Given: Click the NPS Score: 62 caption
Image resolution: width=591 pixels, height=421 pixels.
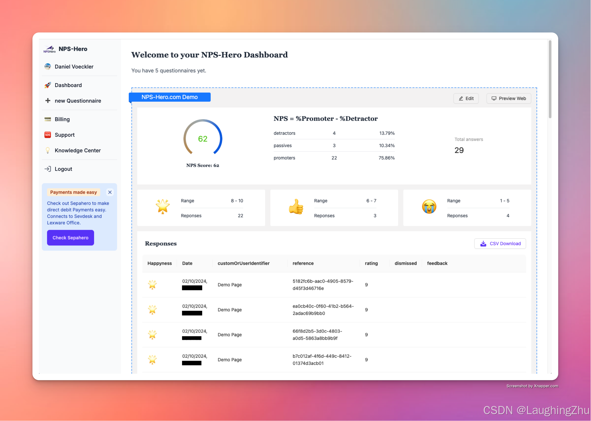Looking at the screenshot, I should (x=203, y=165).
